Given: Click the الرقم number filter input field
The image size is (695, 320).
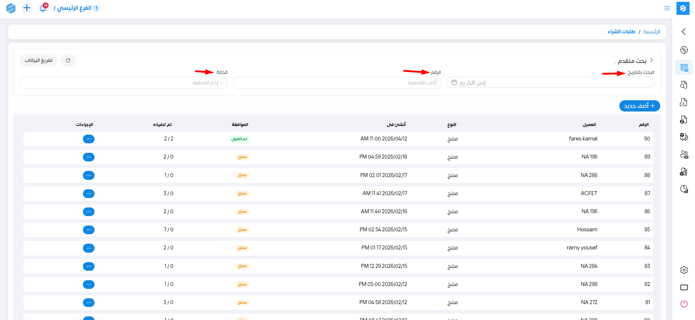Looking at the screenshot, I should (x=337, y=83).
